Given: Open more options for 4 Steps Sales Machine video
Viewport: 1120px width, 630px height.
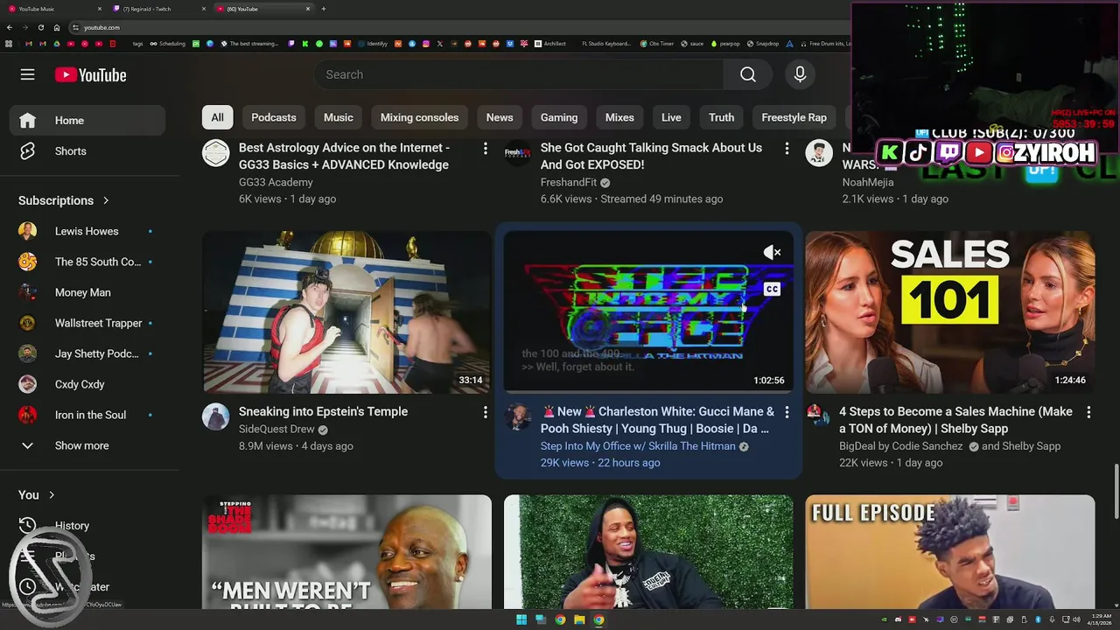Looking at the screenshot, I should [1088, 412].
